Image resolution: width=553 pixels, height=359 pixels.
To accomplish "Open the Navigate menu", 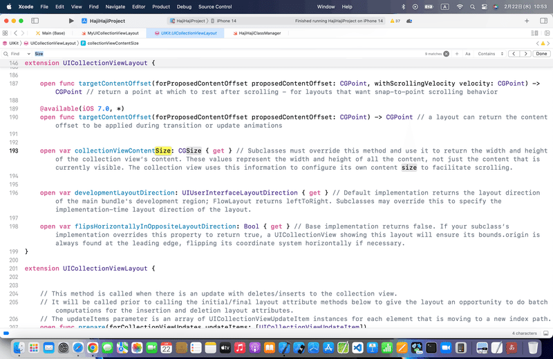I will click(115, 7).
